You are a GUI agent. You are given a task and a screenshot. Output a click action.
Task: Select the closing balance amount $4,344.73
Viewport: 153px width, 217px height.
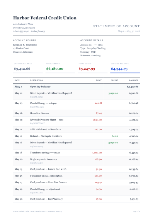pyautogui.click(x=119, y=69)
